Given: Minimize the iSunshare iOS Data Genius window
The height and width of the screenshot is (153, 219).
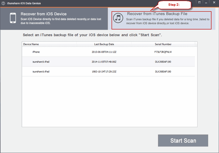Looking at the screenshot, I should pyautogui.click(x=206, y=3).
